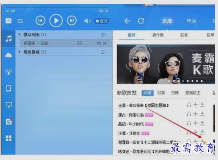Add 唐古 - 你走以后 to playlist
The image size is (218, 160).
[x=196, y=114]
